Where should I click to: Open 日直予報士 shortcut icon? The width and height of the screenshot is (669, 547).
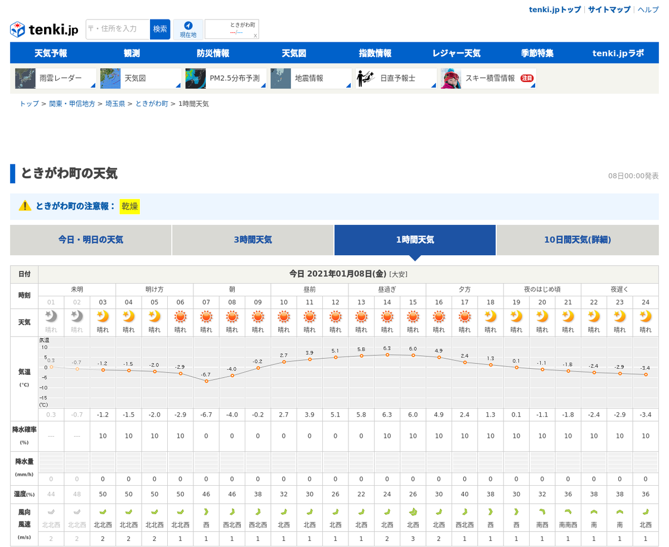(396, 79)
